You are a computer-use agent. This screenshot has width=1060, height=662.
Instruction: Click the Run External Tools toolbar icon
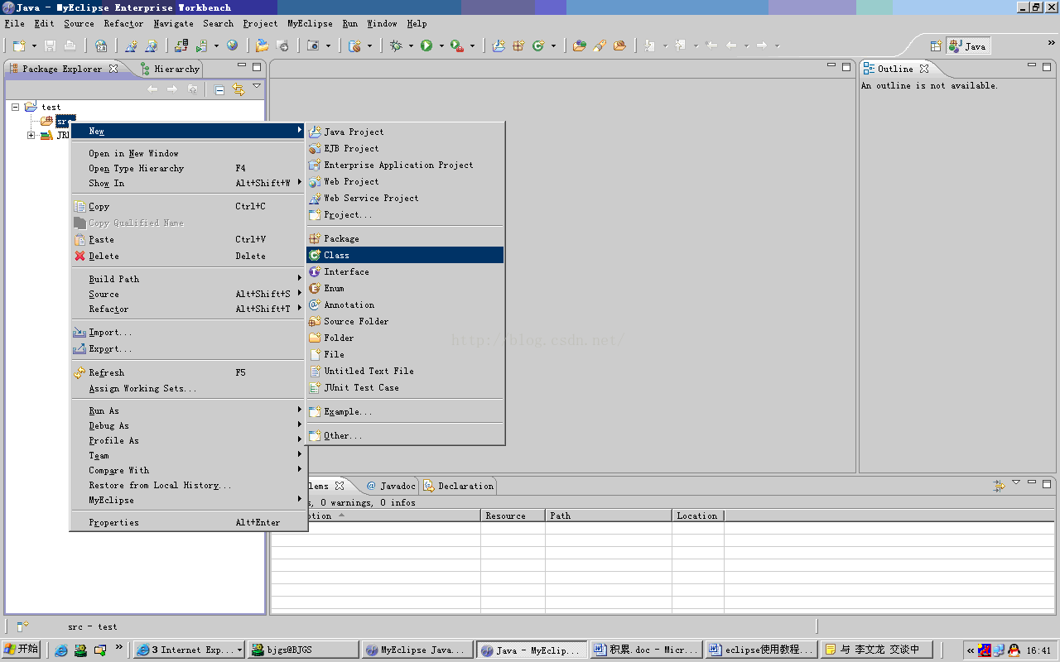pyautogui.click(x=456, y=46)
